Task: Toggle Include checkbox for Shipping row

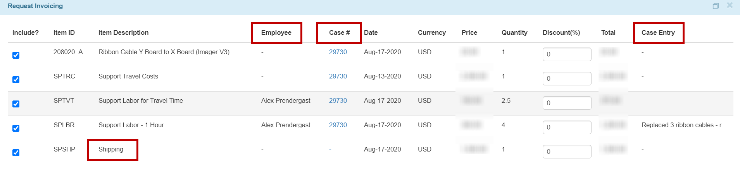Action: (x=16, y=153)
